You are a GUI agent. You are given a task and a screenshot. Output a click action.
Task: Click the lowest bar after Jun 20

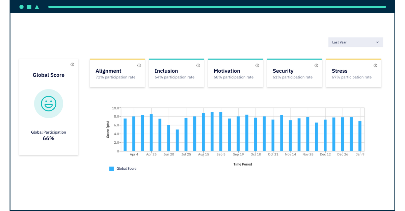pos(177,140)
